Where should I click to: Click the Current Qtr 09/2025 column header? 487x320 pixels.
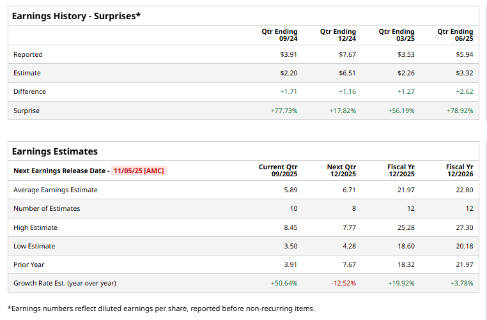(x=277, y=171)
